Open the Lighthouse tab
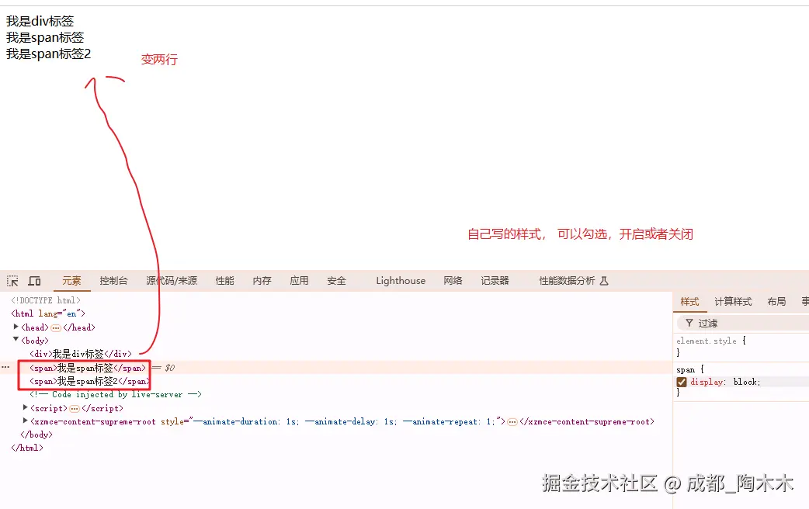Image resolution: width=809 pixels, height=509 pixels. click(401, 281)
